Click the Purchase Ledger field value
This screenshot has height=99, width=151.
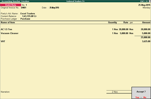tap(25, 19)
